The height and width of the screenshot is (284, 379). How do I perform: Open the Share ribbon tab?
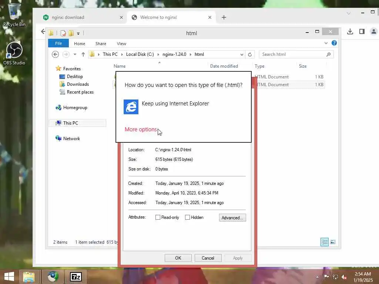pyautogui.click(x=101, y=44)
